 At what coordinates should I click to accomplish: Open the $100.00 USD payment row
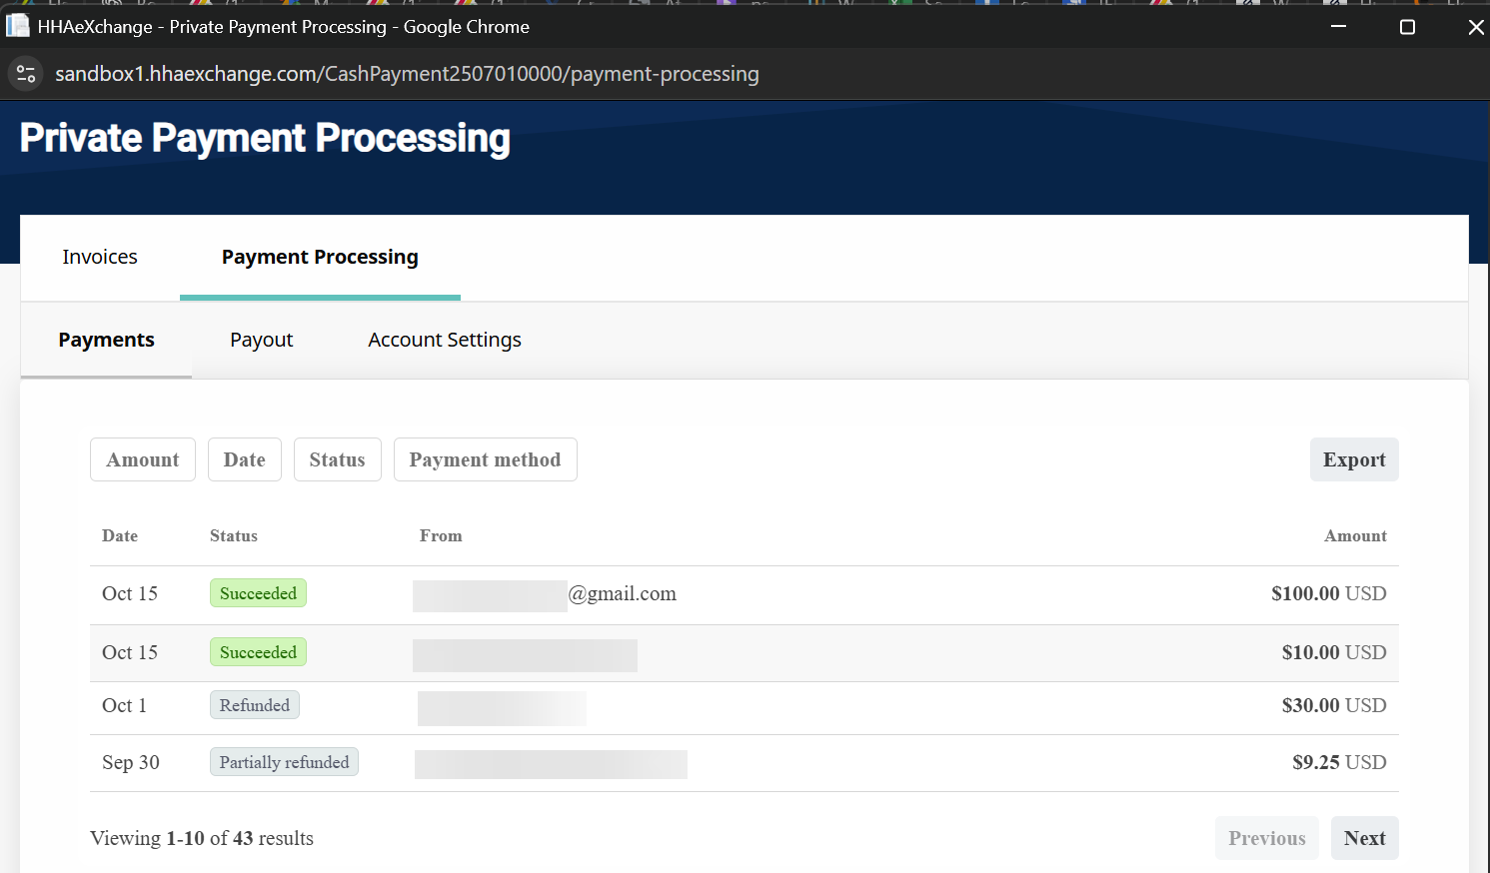pos(1327,593)
